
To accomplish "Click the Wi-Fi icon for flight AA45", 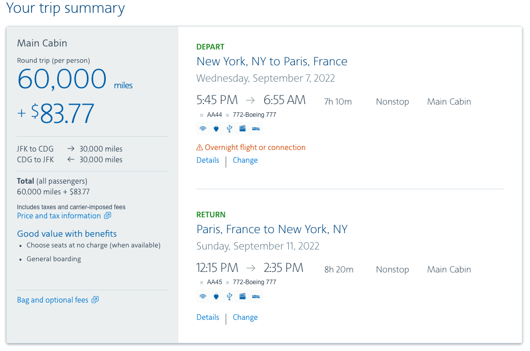I will pos(203,296).
